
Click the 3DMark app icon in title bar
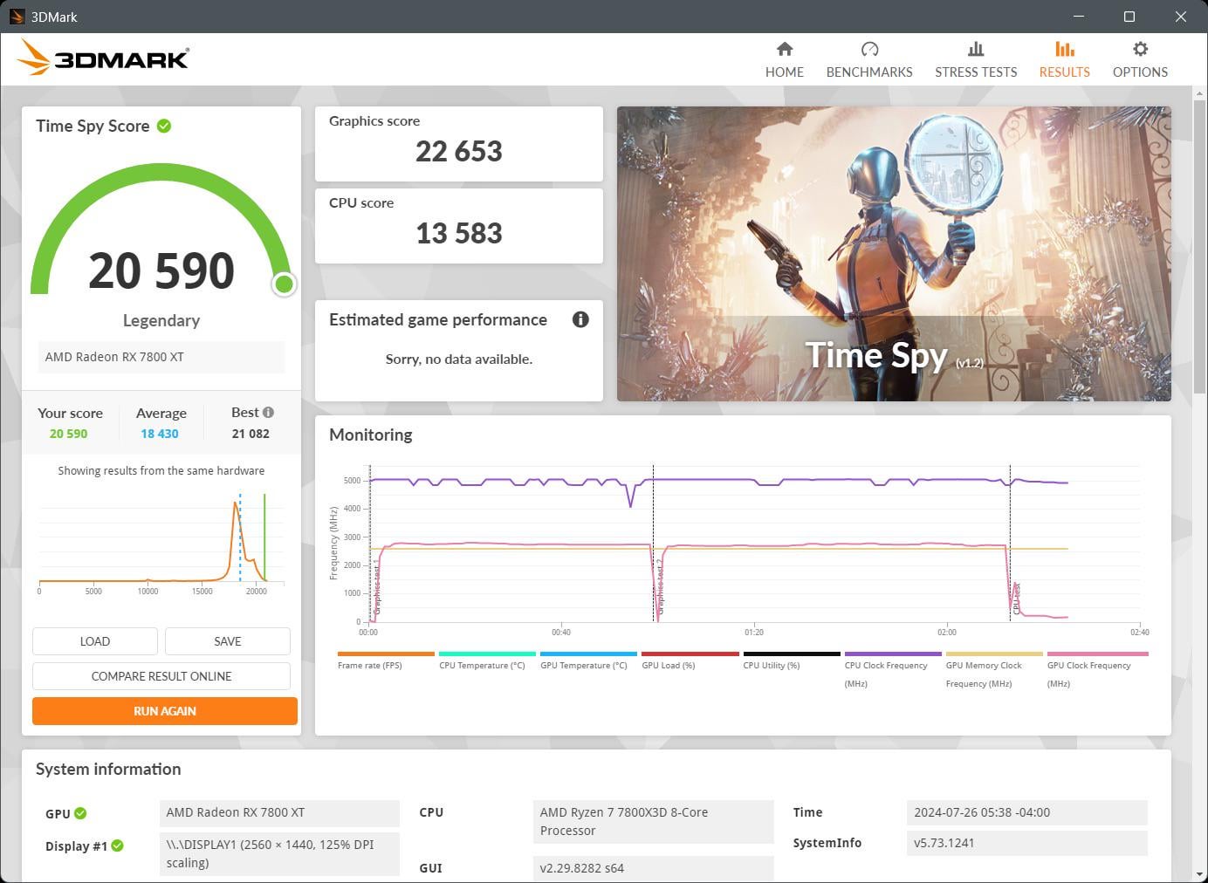pyautogui.click(x=17, y=17)
